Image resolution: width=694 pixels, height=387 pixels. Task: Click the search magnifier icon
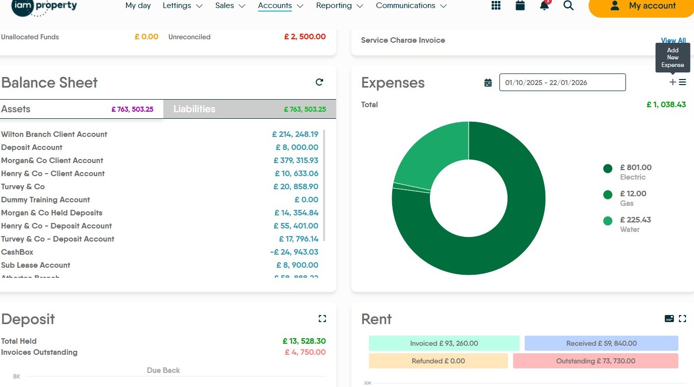pos(569,6)
